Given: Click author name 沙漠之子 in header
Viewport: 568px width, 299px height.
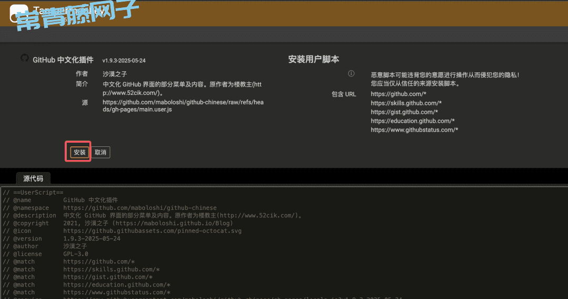Looking at the screenshot, I should [115, 74].
